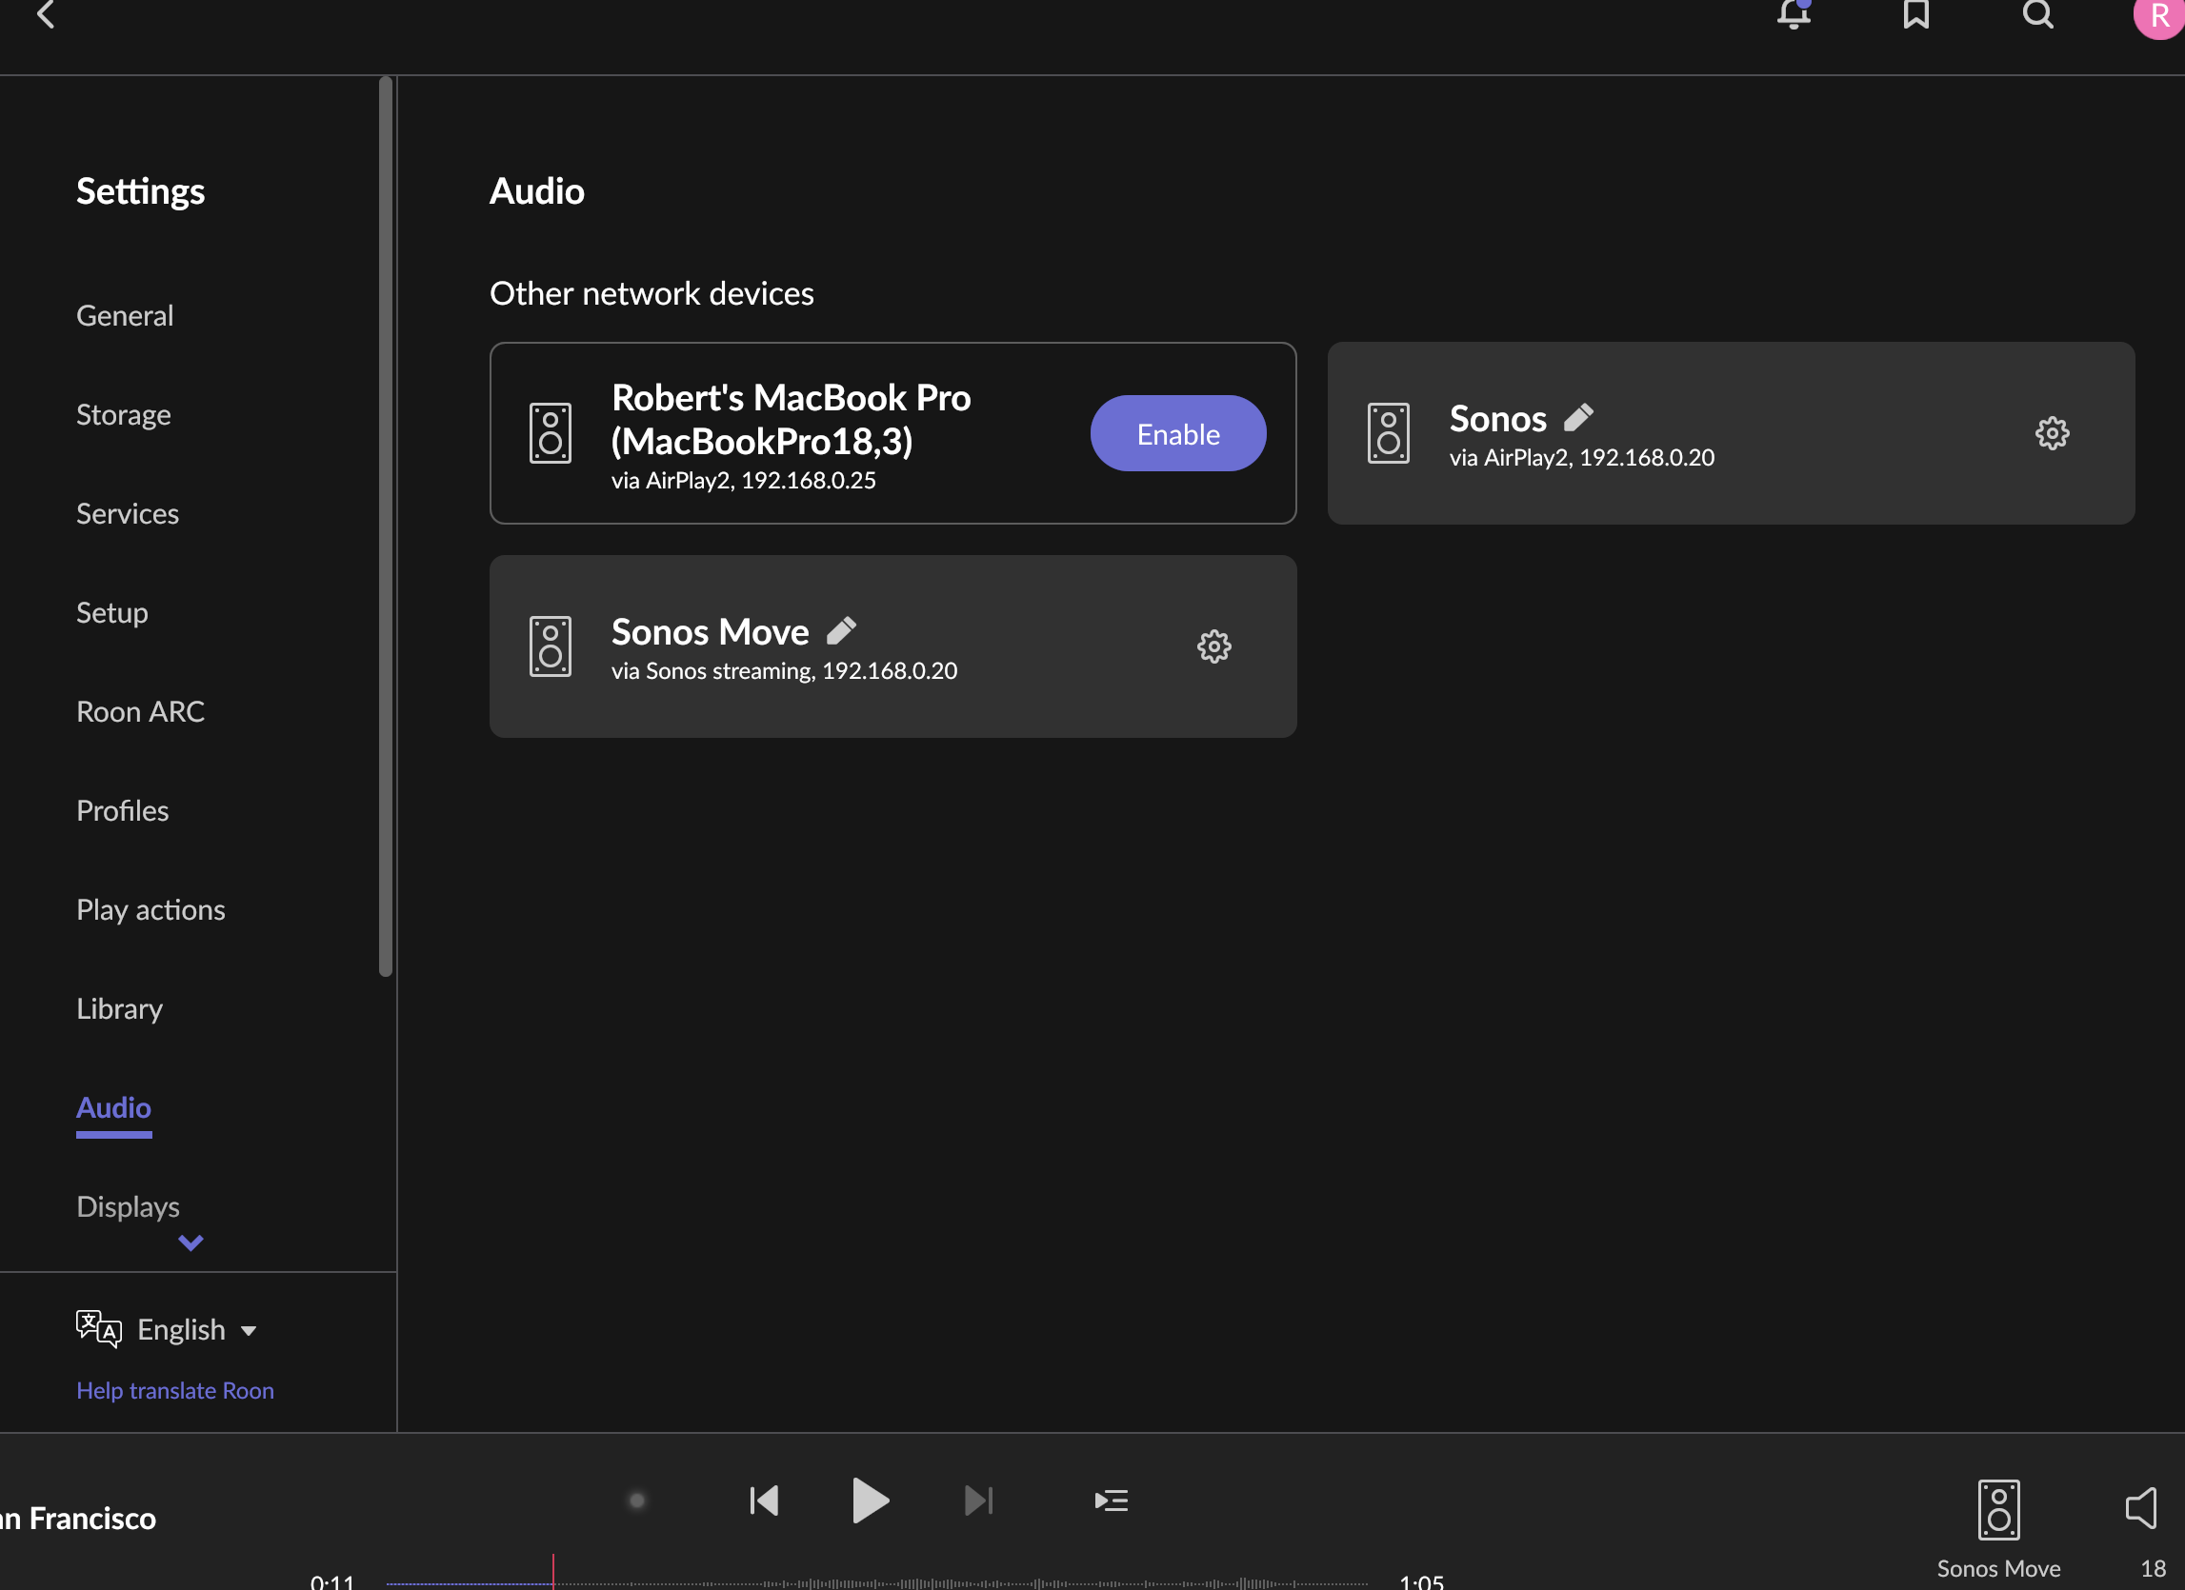Viewport: 2185px width, 1590px height.
Task: Open notifications bell
Action: tap(1793, 13)
